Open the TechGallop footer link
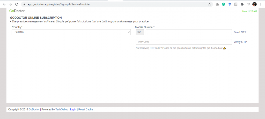Screen dimensions: 265x119 coord(62,109)
